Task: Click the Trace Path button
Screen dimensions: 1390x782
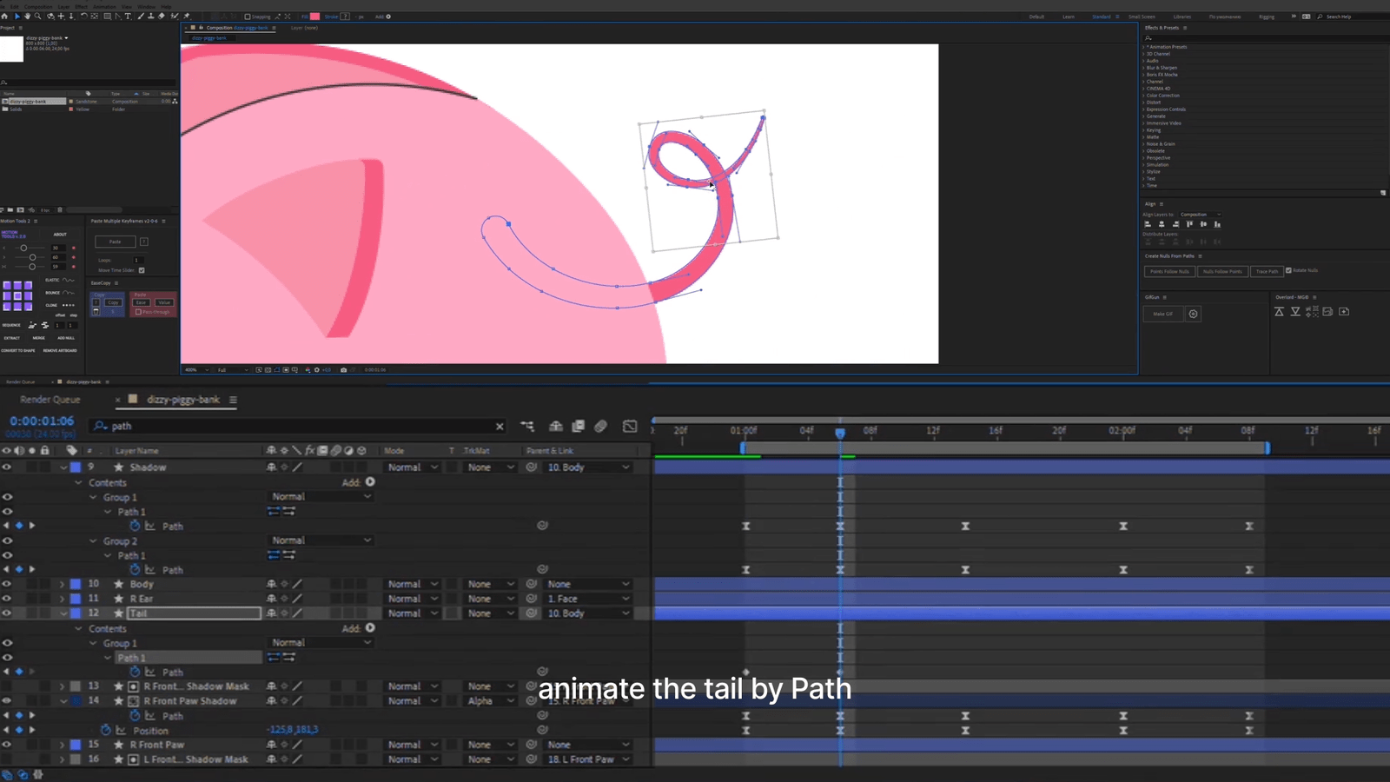Action: click(x=1267, y=271)
